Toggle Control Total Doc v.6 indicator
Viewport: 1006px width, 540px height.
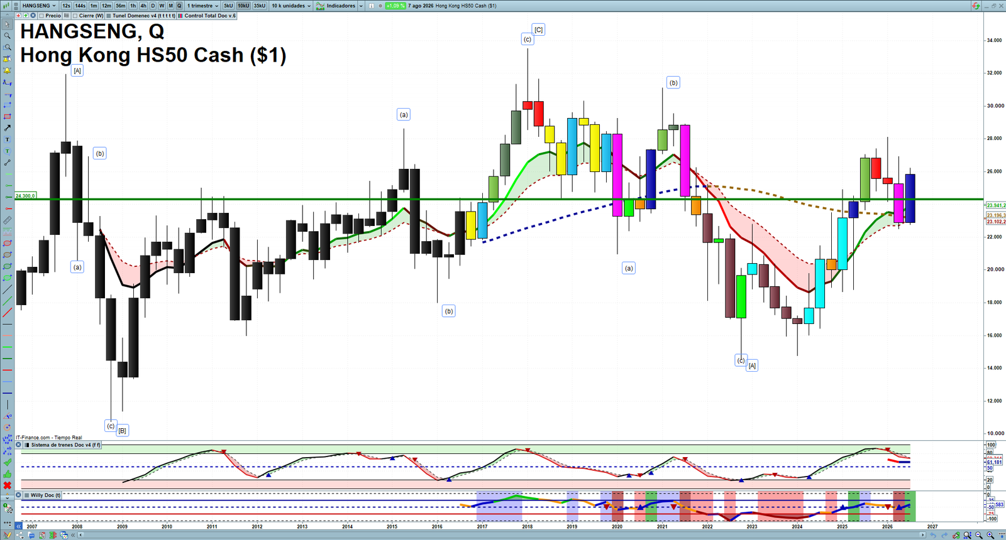coord(207,16)
